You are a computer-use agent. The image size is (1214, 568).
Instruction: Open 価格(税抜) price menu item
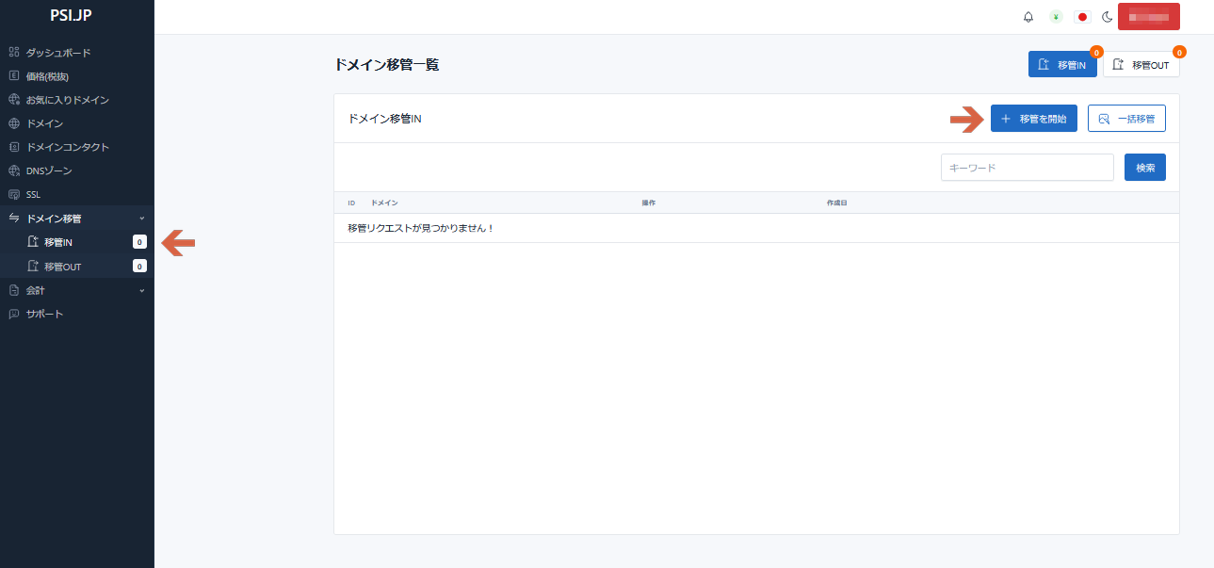point(47,76)
